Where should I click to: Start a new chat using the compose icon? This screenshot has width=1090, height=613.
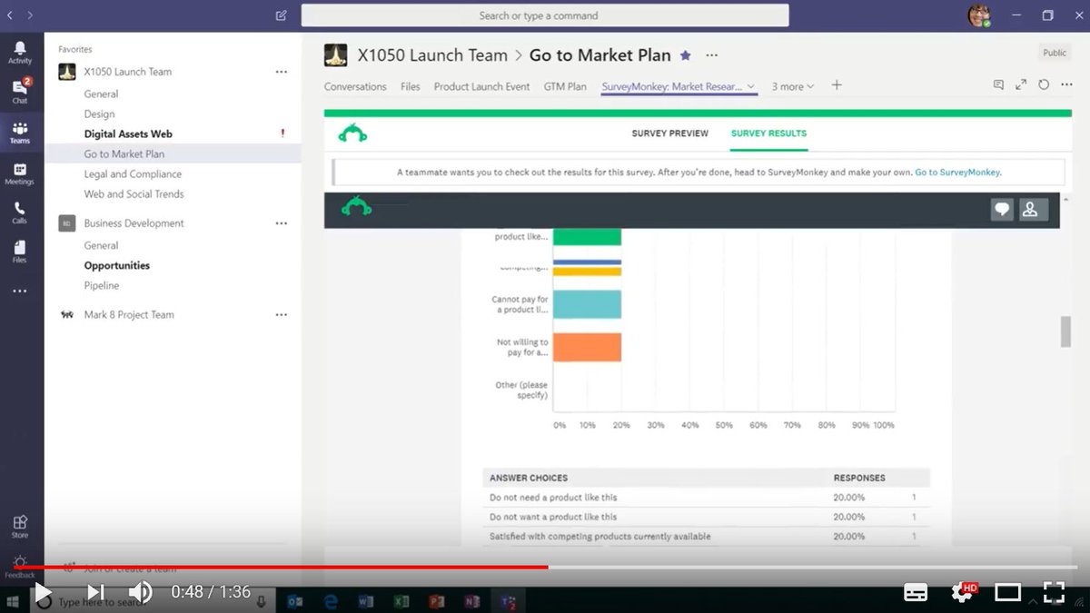coord(281,15)
